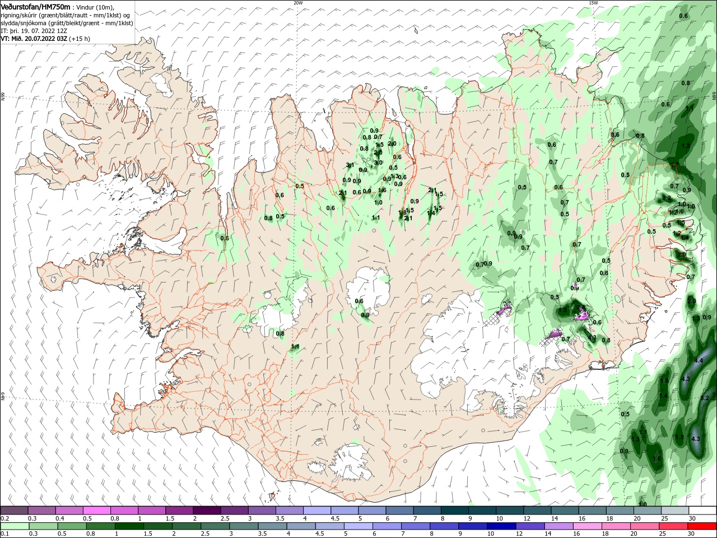Click the 20W longitude label at top
This screenshot has width=717, height=538.
[x=298, y=2]
